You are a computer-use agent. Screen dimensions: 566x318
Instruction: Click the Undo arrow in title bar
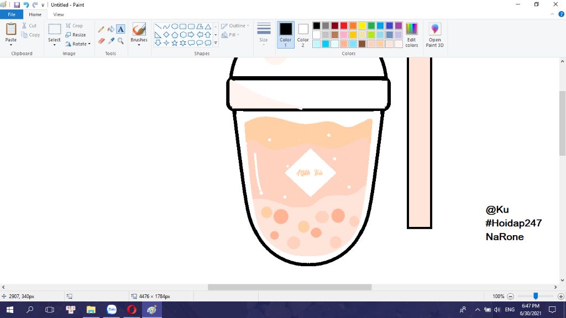click(26, 4)
